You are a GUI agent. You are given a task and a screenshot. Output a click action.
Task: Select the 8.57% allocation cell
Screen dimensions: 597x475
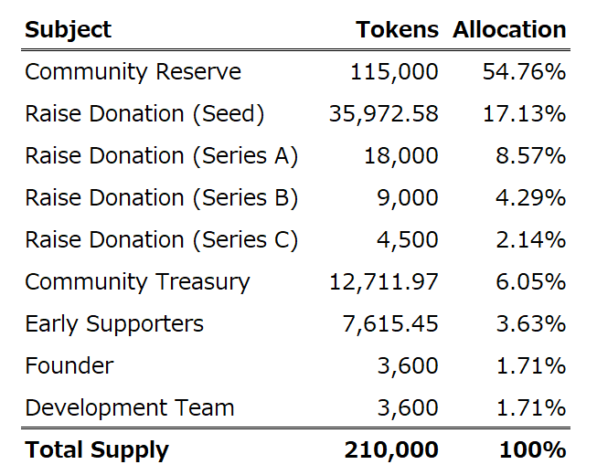531,156
